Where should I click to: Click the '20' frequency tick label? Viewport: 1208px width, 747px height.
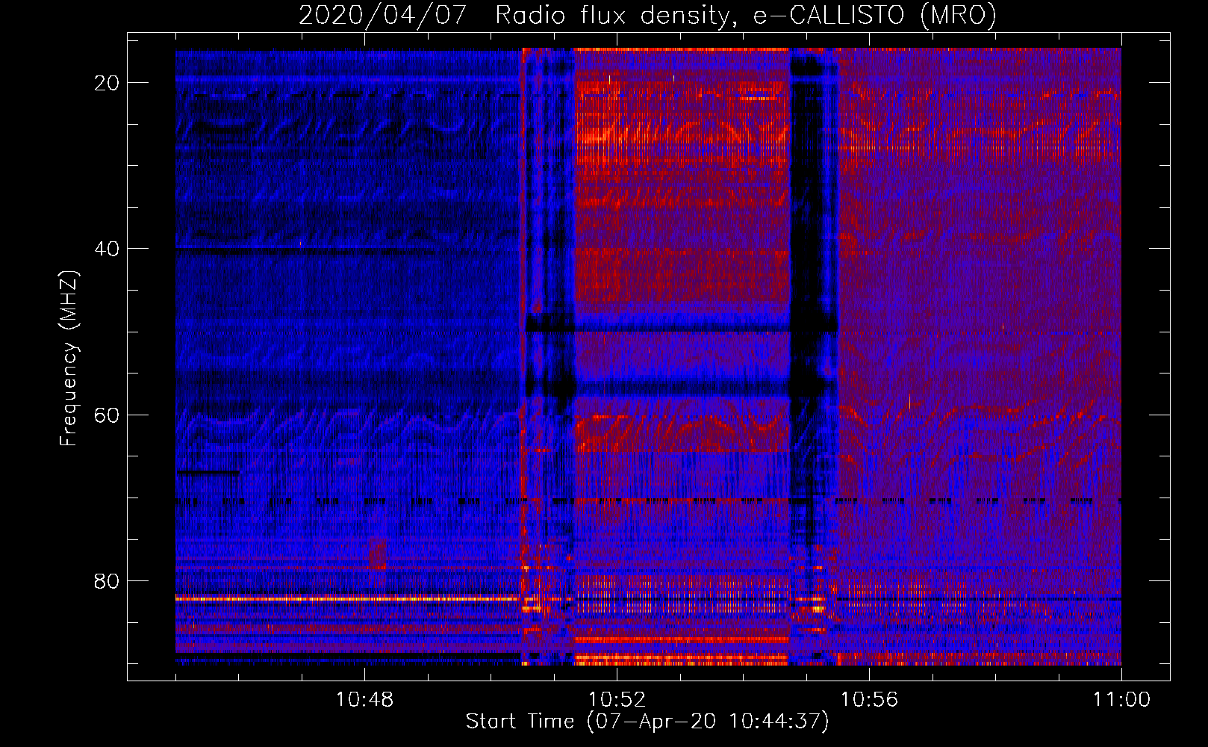pos(107,83)
